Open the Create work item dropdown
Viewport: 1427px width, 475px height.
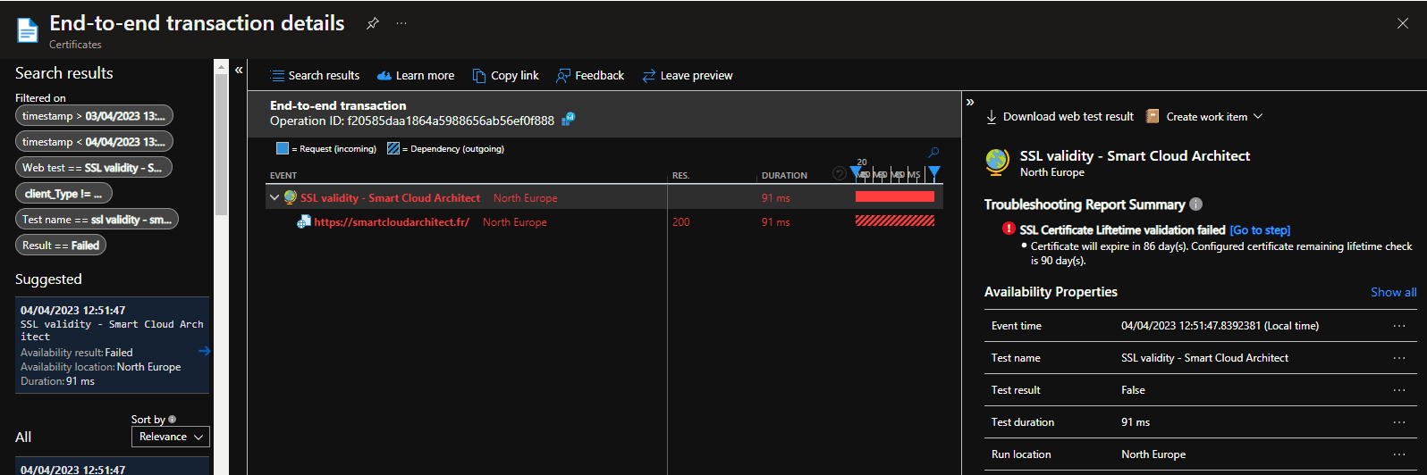click(x=1204, y=117)
